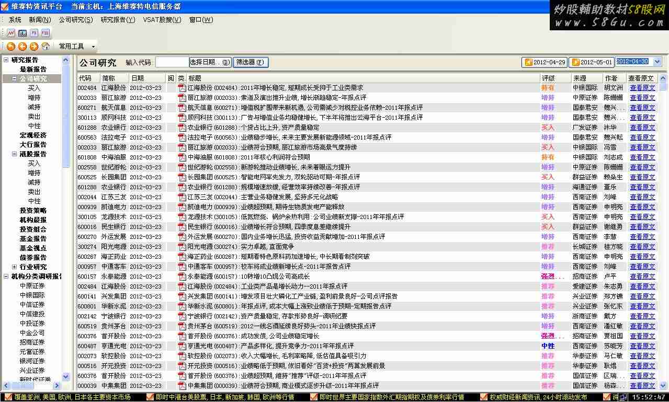The image size is (669, 402).
Task: Collapse the 机构分类调研报告 tree node
Action: click(6, 276)
